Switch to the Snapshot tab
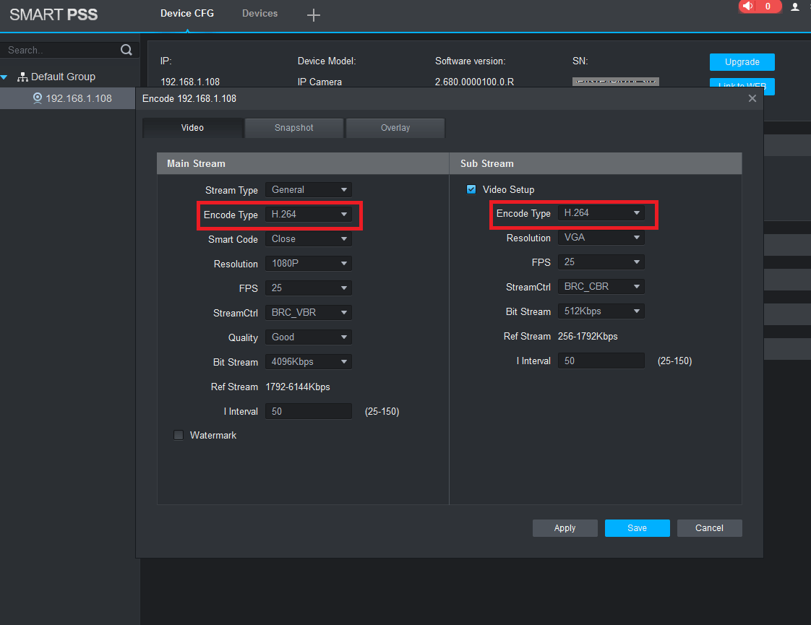Viewport: 811px width, 625px height. point(293,128)
